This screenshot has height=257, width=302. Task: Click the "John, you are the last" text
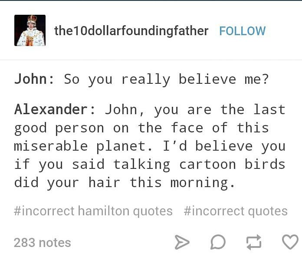[x=195, y=110]
